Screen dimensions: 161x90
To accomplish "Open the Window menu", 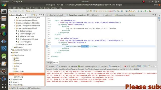I will (54, 8).
